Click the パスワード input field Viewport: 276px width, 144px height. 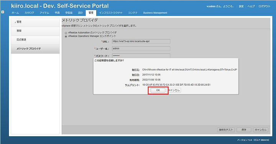click(141, 56)
